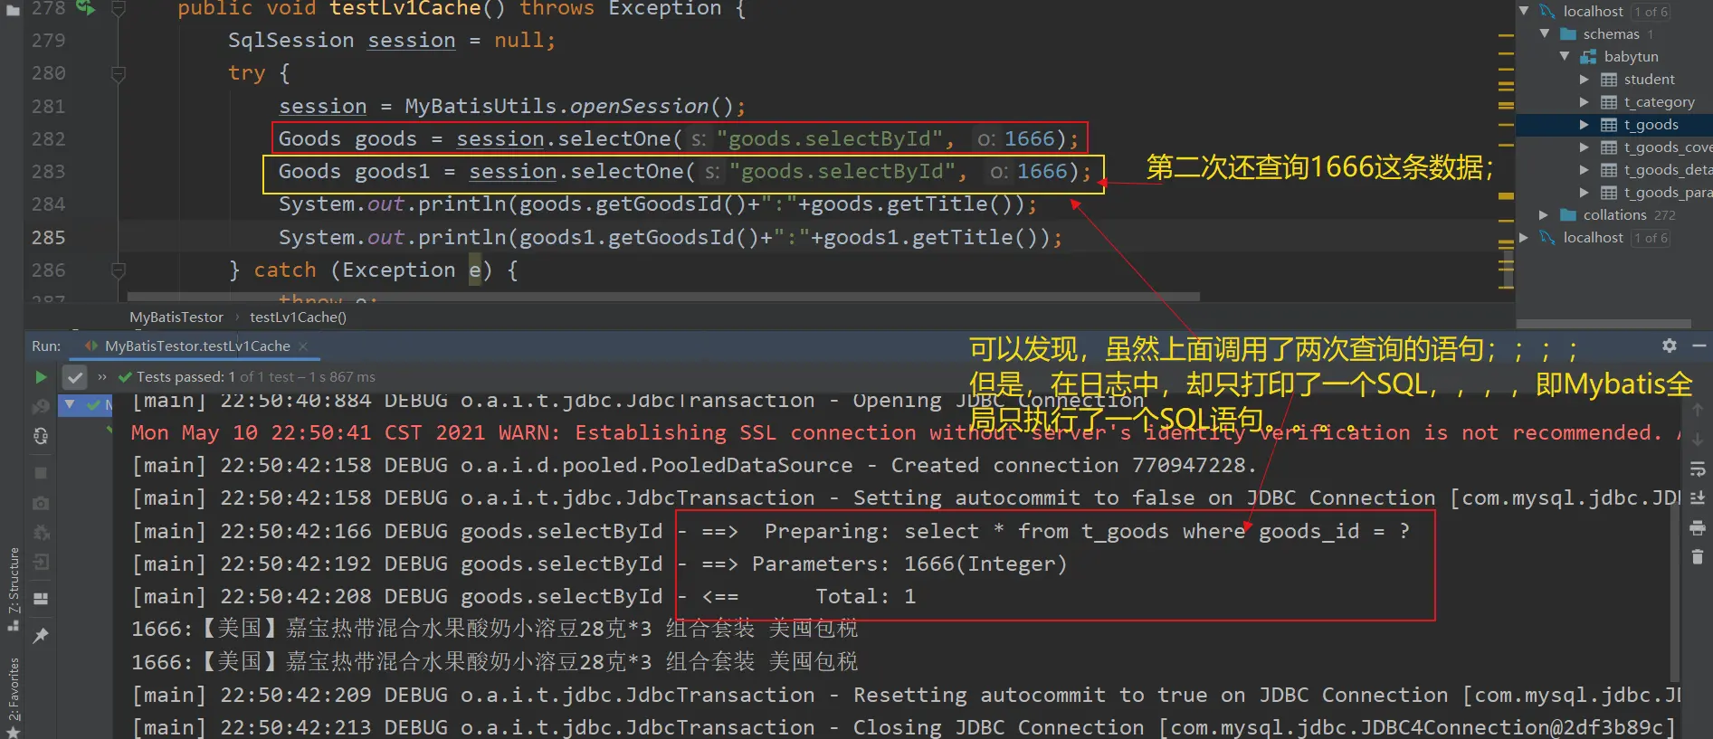This screenshot has height=739, width=1713.
Task: Expand the student table node
Action: coord(1585,80)
